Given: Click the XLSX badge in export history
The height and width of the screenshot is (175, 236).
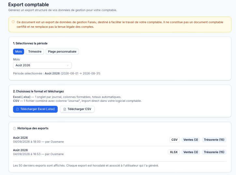Looking at the screenshot, I should [174, 152].
